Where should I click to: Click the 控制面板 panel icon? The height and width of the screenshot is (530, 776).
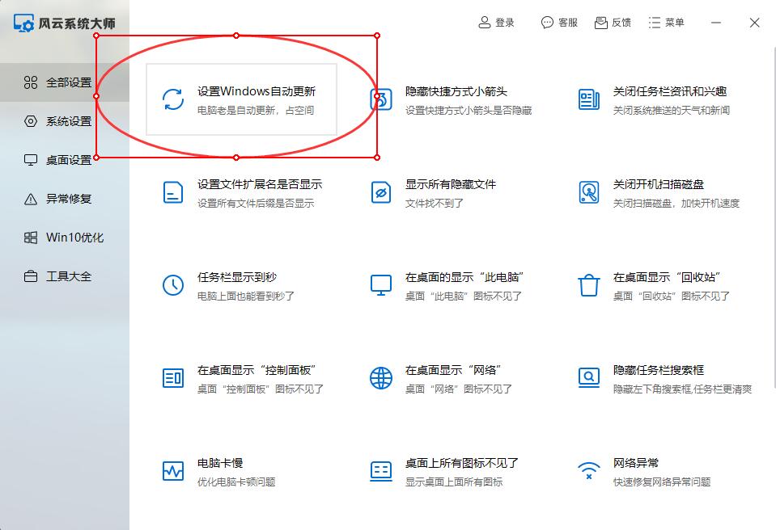[x=173, y=378]
